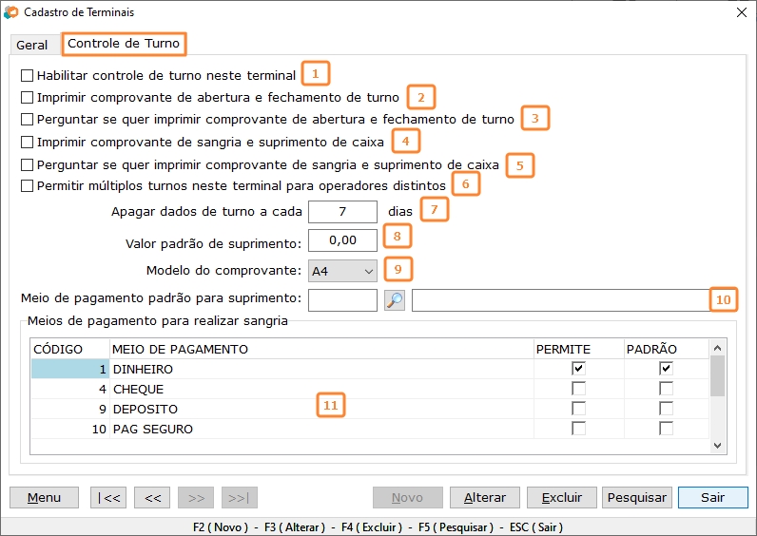Click the Excluir button
The image size is (757, 536).
point(561,497)
